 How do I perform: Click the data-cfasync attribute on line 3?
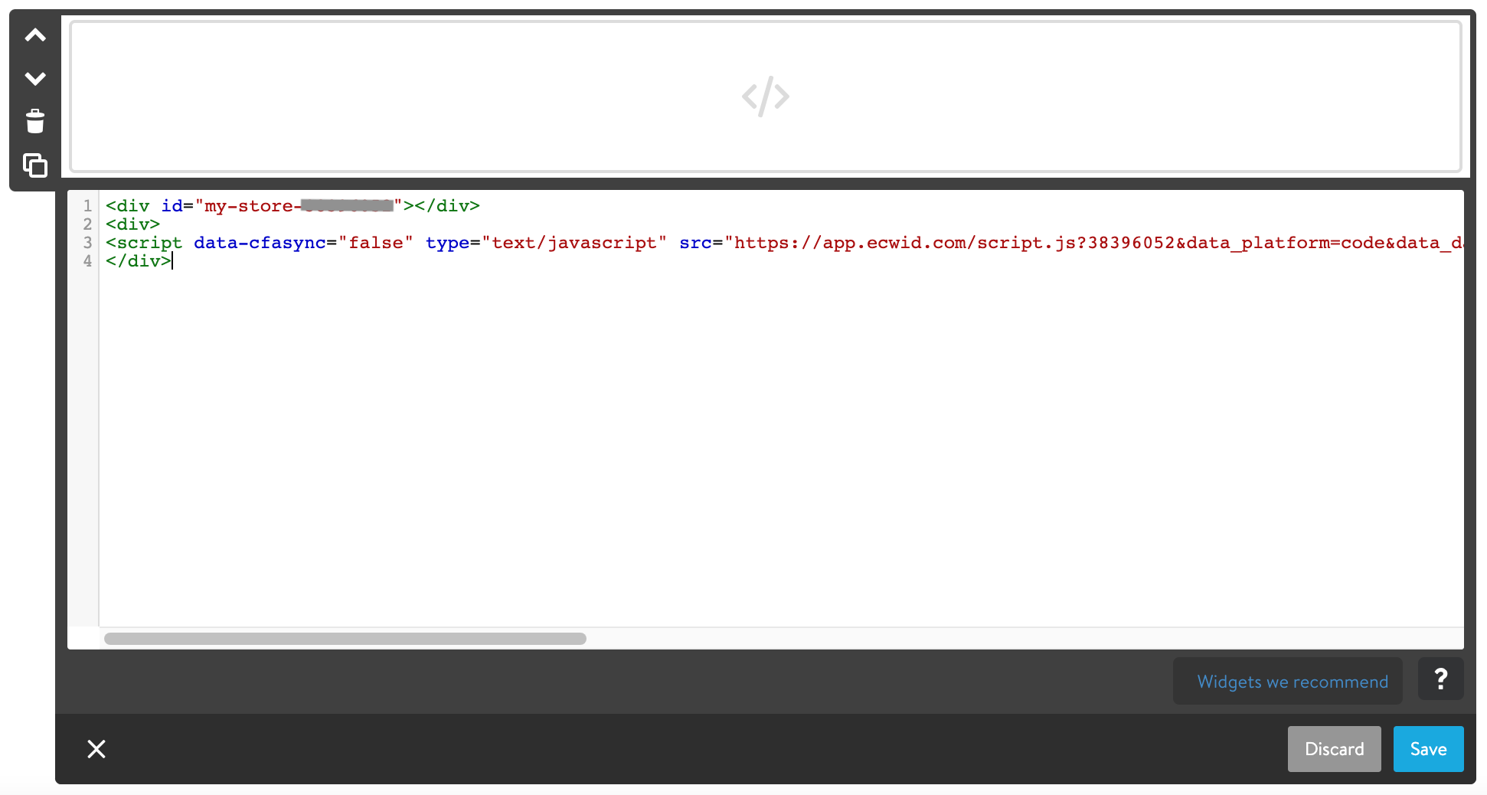coord(260,243)
